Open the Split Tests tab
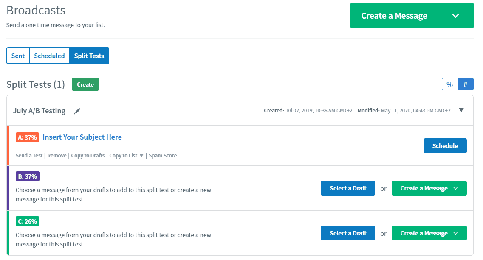The width and height of the screenshot is (483, 260). [89, 56]
